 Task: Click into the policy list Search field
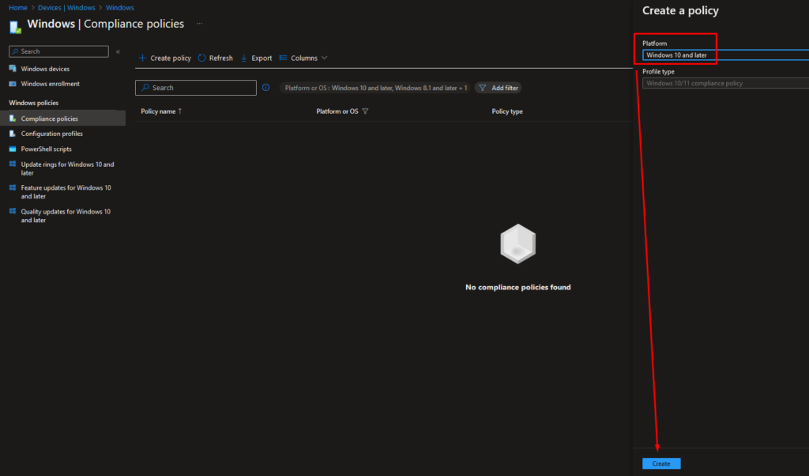pyautogui.click(x=196, y=88)
